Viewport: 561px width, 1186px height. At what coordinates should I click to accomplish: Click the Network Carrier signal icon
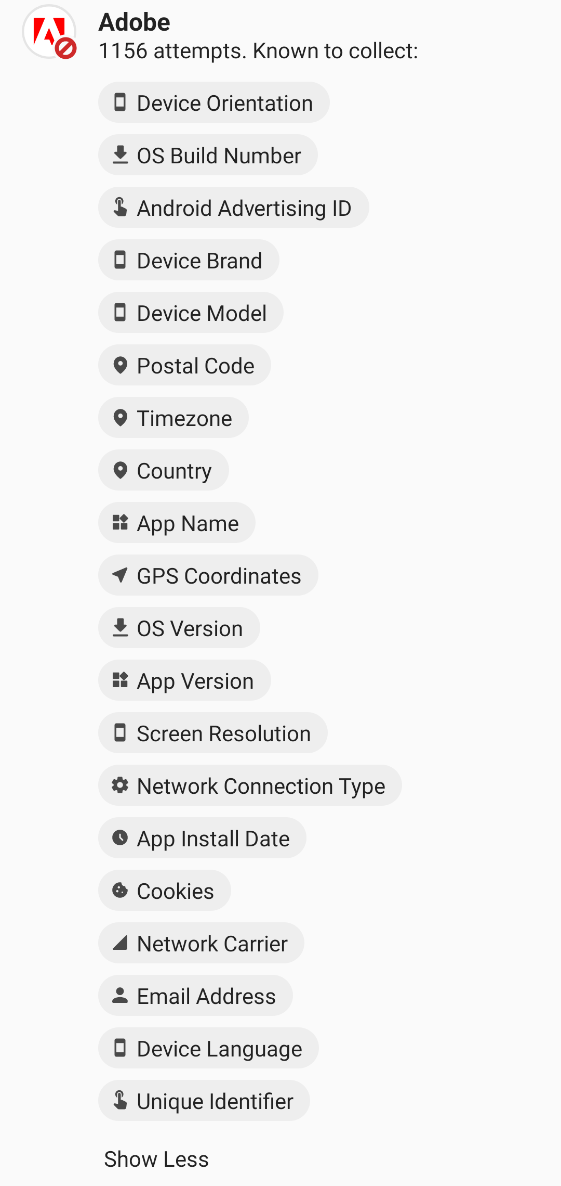(120, 943)
